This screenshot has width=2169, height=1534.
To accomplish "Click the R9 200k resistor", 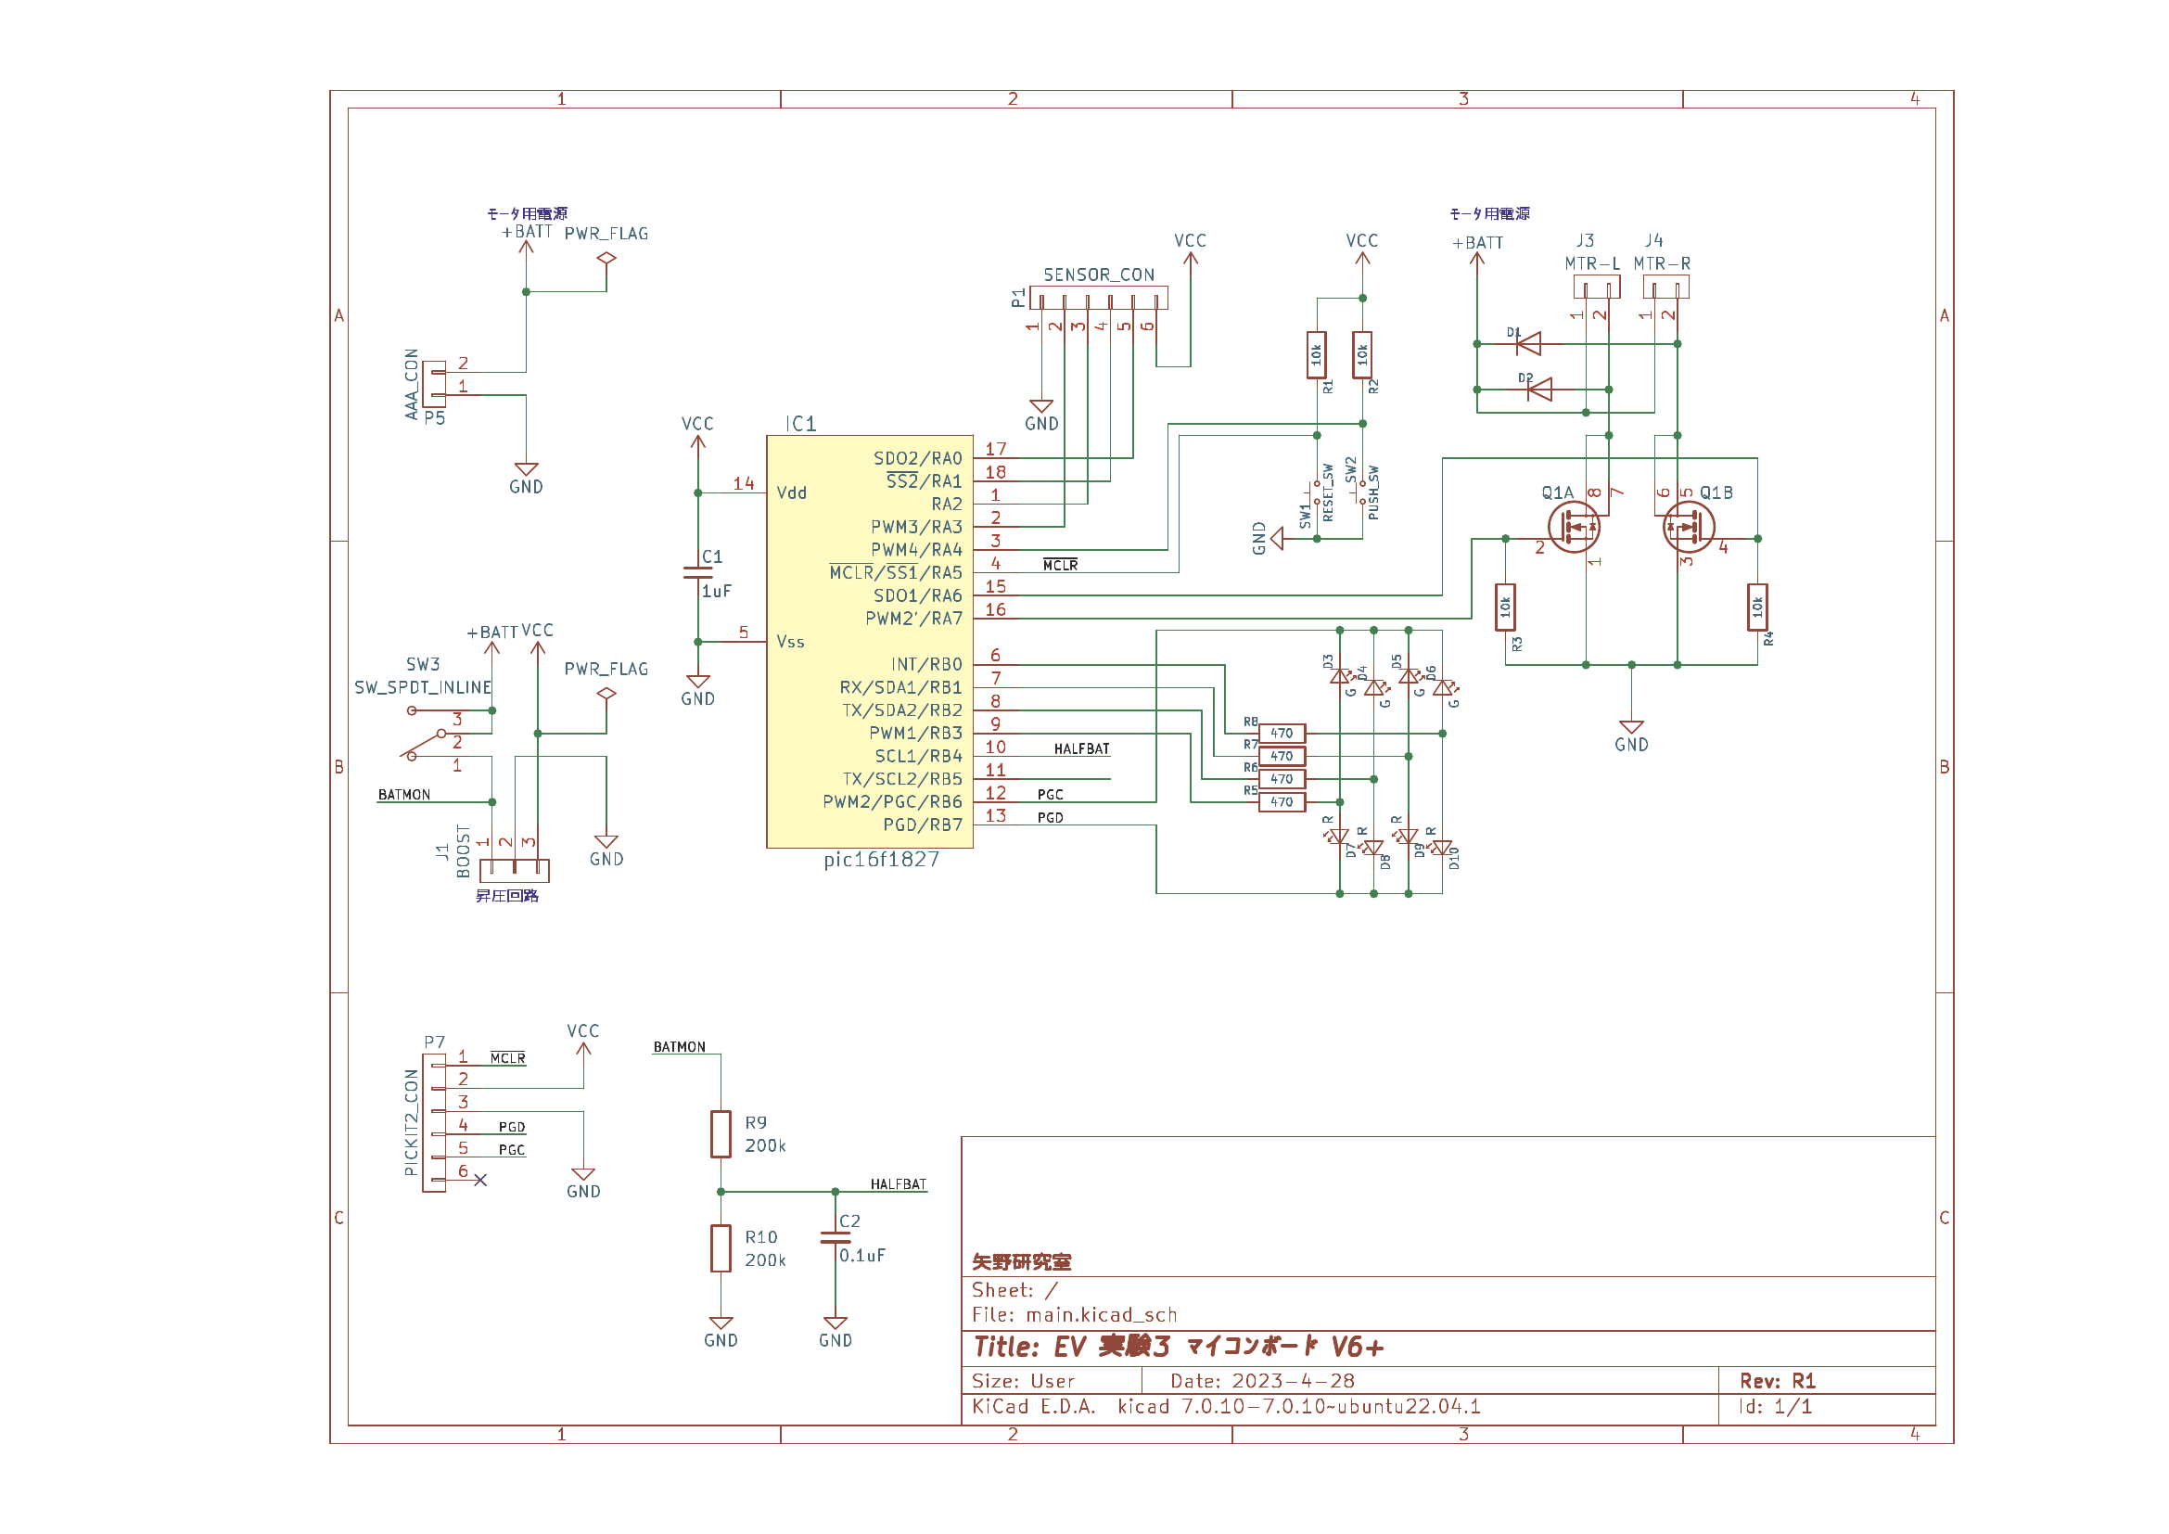I will [x=721, y=1134].
